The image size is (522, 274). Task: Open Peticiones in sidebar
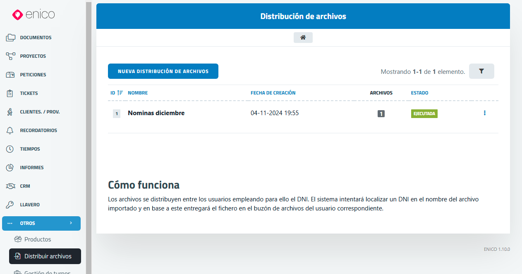point(33,75)
